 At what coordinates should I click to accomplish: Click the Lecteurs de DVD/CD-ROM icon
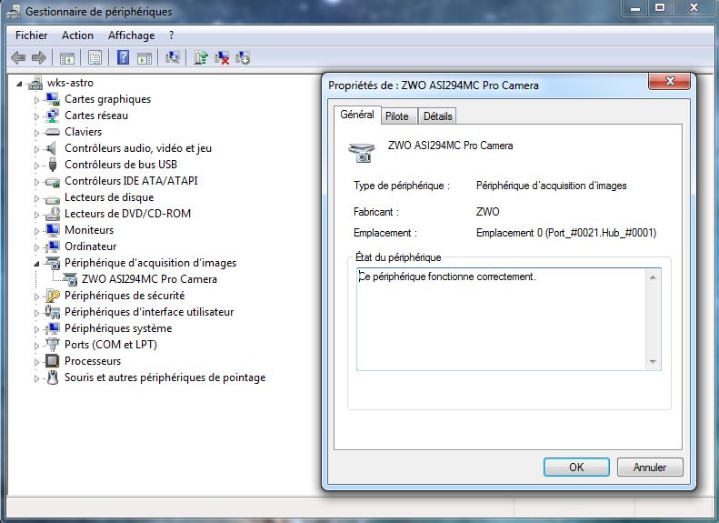(x=53, y=214)
